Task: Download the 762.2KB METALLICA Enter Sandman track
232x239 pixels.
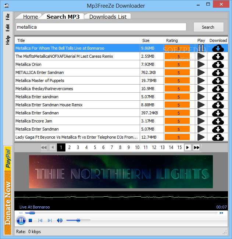Action: [x=218, y=72]
